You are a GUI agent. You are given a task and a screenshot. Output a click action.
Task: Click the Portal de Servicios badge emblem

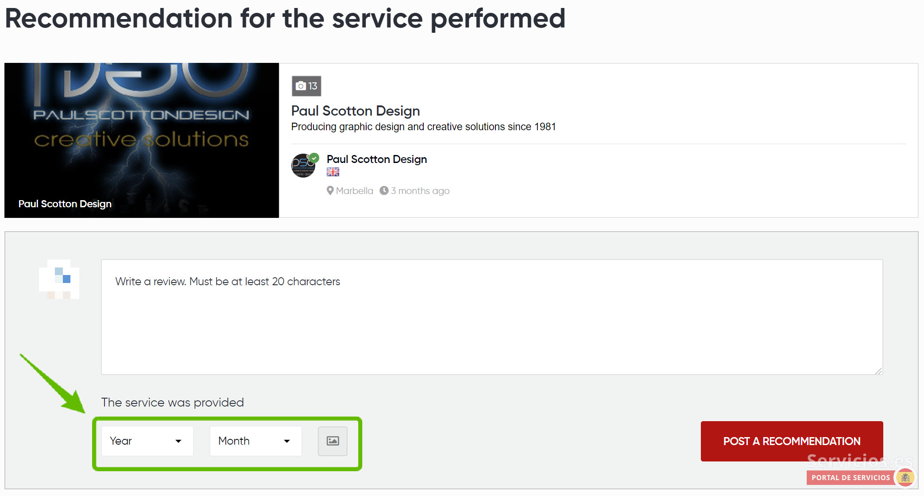pyautogui.click(x=905, y=477)
